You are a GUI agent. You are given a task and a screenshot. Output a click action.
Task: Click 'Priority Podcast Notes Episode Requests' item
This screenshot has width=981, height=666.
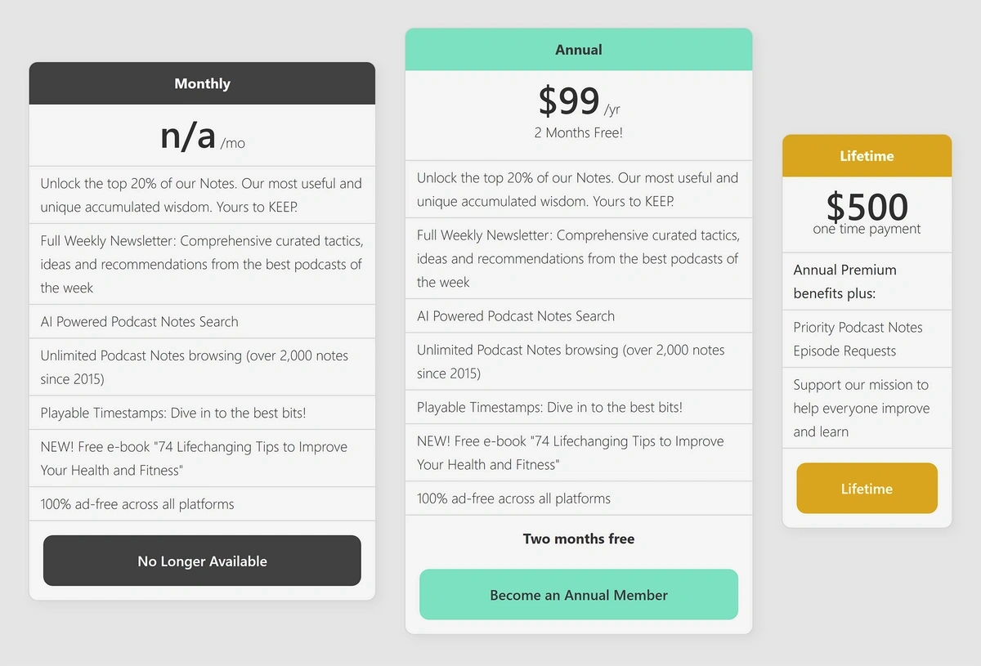(867, 339)
